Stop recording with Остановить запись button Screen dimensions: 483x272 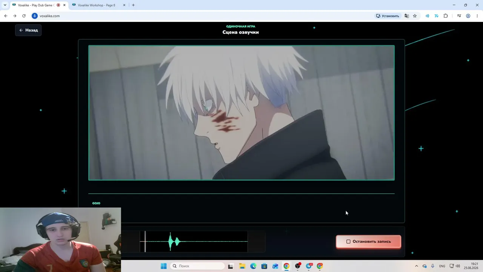click(x=368, y=241)
